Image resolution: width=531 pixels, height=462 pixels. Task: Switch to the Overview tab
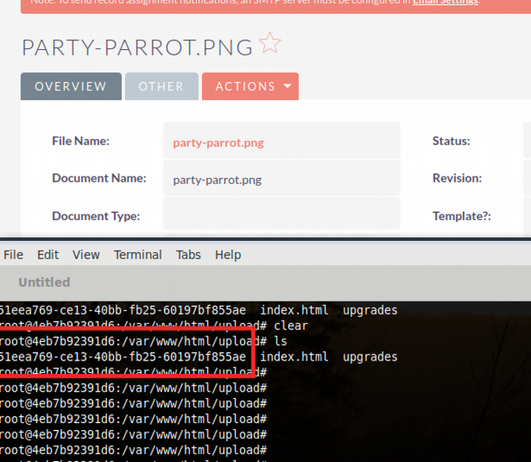[x=70, y=87]
